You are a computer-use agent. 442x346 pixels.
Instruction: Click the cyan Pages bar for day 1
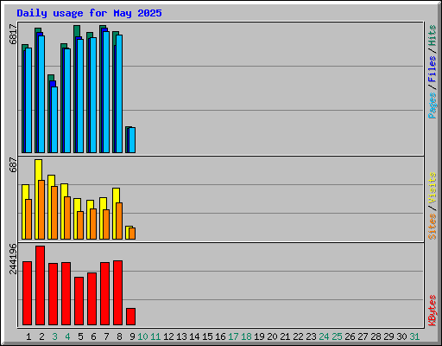tap(28, 100)
